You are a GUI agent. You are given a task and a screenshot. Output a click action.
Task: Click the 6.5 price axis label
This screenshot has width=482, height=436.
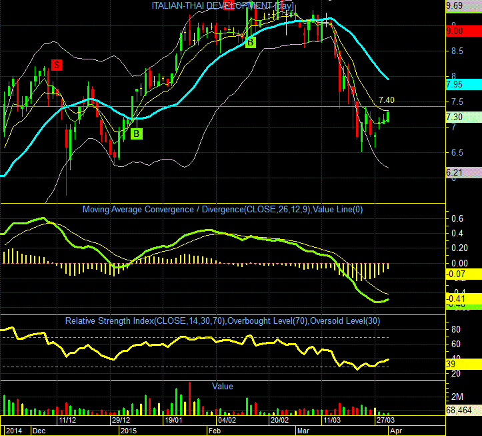coord(457,153)
